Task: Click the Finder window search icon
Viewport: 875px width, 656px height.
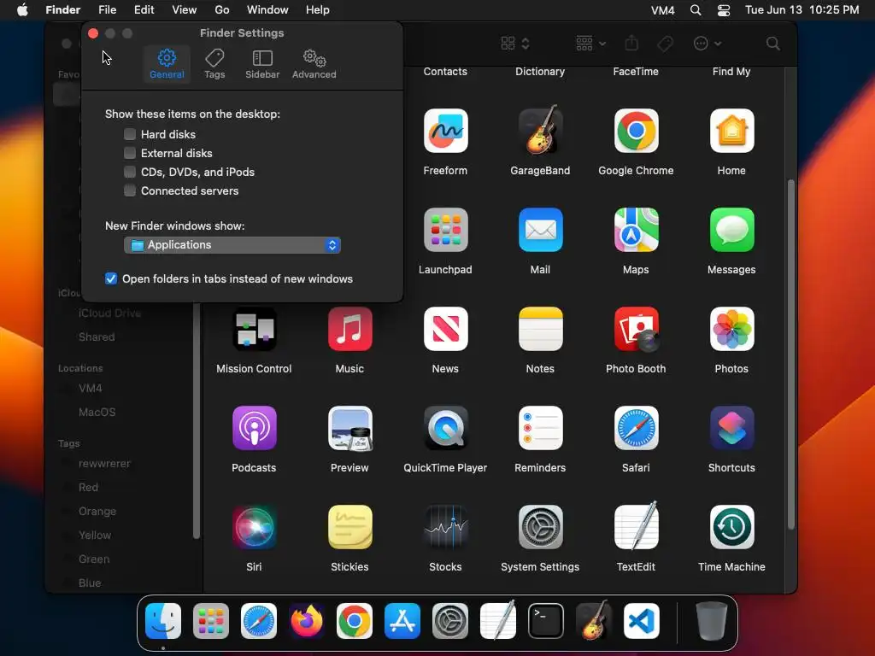Action: [772, 43]
